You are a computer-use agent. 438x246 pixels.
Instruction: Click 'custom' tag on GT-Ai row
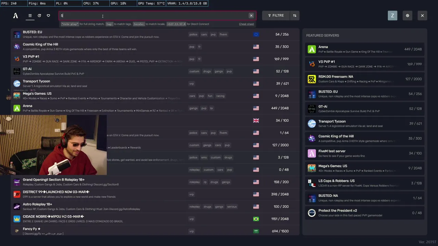(x=194, y=71)
